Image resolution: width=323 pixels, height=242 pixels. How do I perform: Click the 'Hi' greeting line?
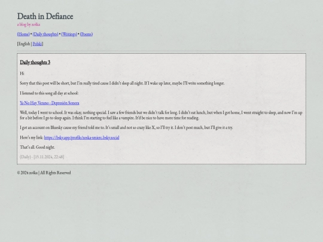click(22, 73)
